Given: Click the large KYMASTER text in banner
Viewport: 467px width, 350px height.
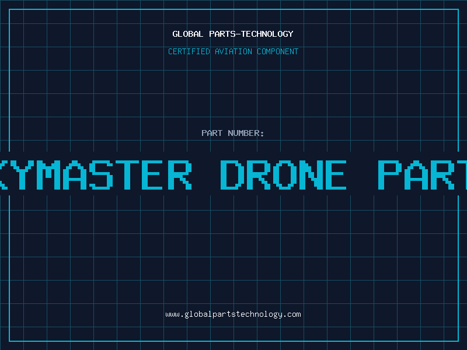Looking at the screenshot, I should pos(96,175).
